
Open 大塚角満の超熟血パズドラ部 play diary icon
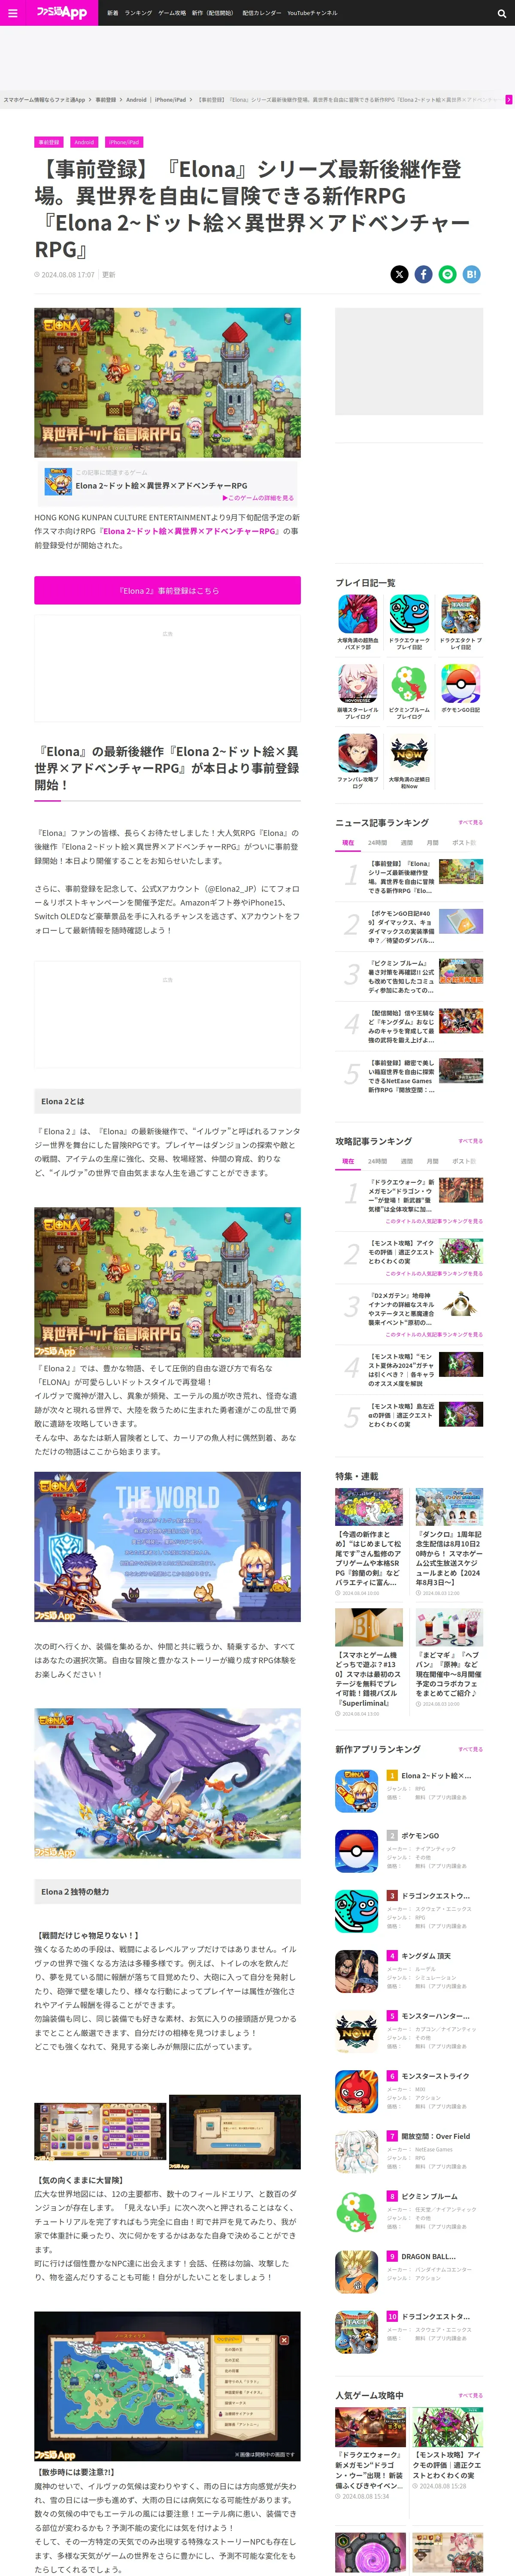pyautogui.click(x=357, y=614)
